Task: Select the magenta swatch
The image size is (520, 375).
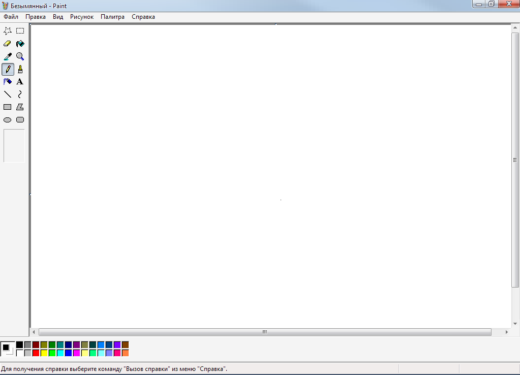Action: coord(77,353)
